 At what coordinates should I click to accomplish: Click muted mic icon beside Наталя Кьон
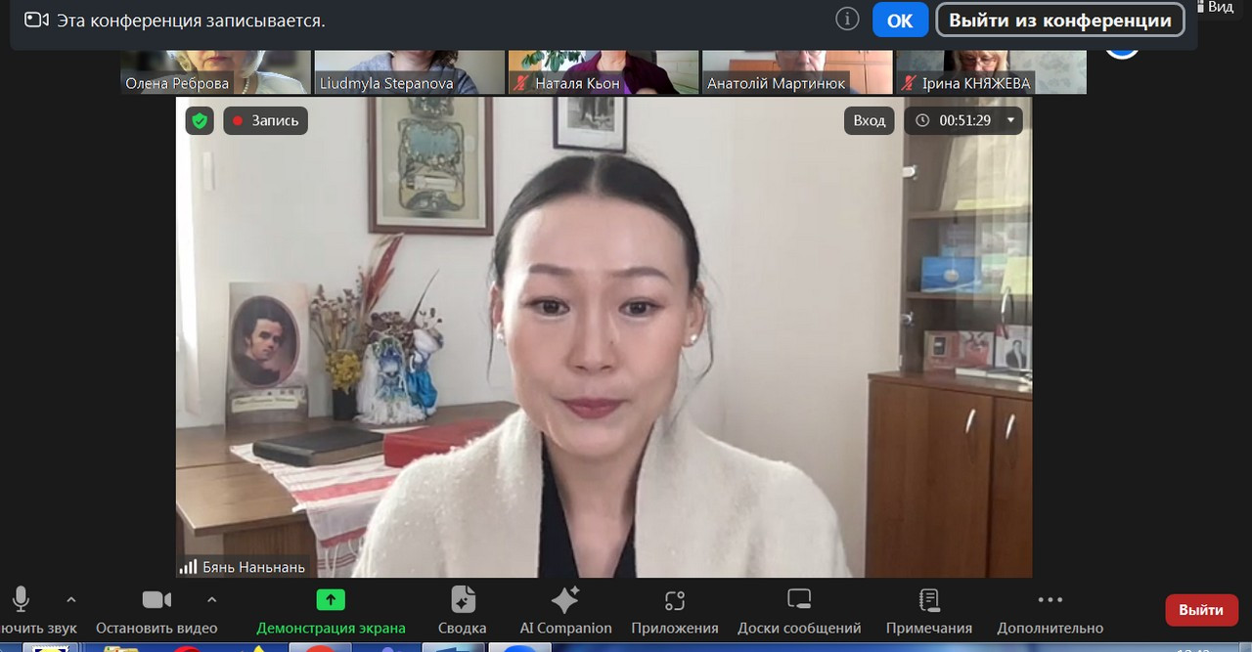pyautogui.click(x=521, y=83)
